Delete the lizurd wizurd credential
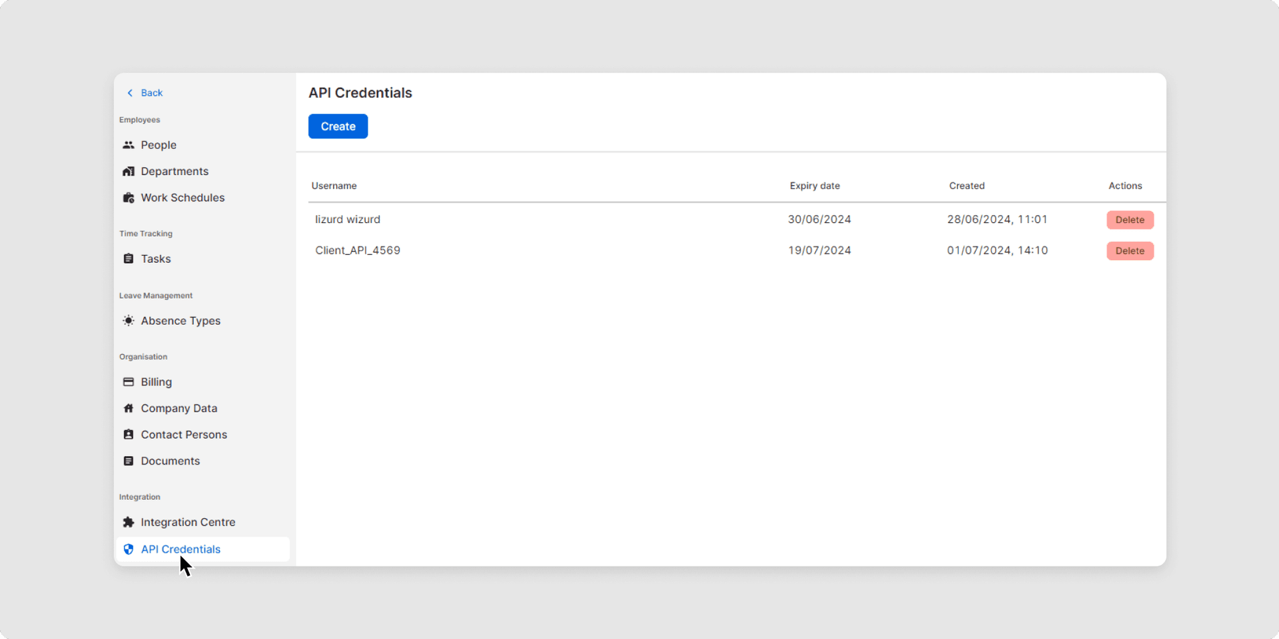This screenshot has width=1279, height=639. coord(1129,220)
